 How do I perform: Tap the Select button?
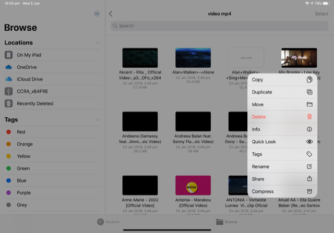point(321,14)
